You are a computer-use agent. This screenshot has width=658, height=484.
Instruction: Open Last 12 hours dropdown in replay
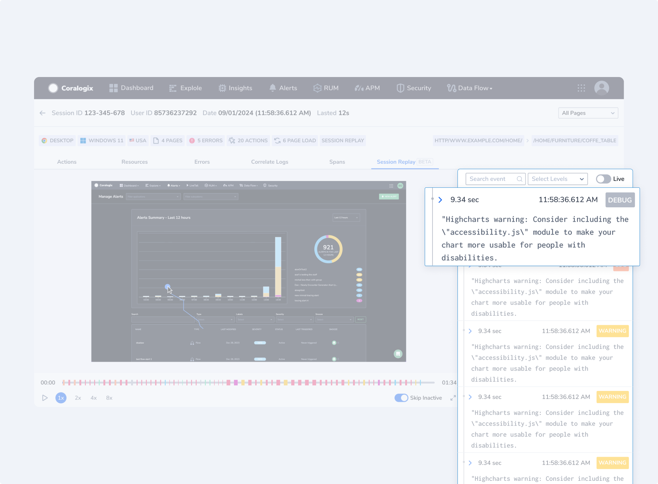[346, 218]
